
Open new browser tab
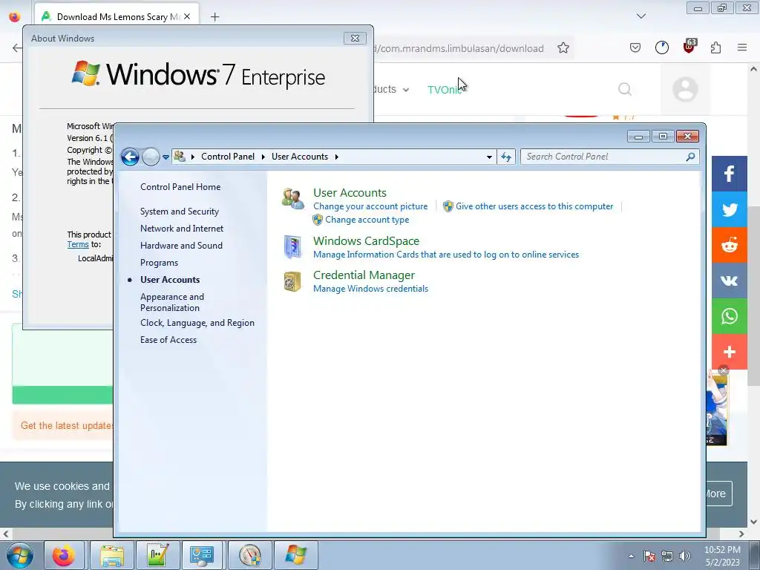click(x=214, y=17)
